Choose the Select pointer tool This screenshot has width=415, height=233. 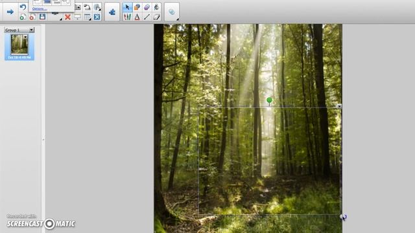click(127, 7)
